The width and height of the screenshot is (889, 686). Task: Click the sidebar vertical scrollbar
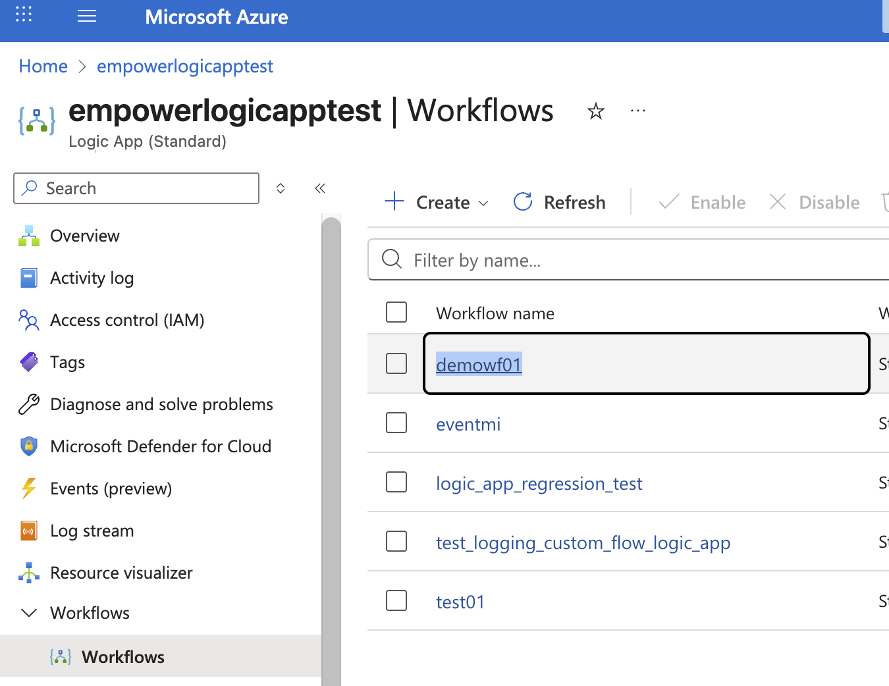coord(331,451)
